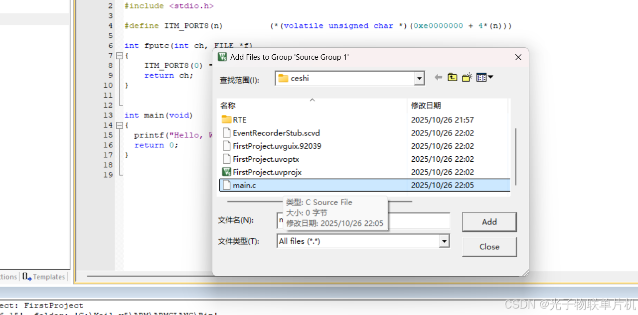Sort files by the 名称 column header
638x315 pixels.
coord(313,105)
